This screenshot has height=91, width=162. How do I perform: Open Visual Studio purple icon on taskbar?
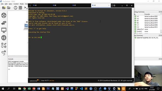pyautogui.click(x=67, y=89)
